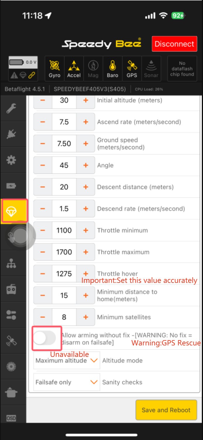Toggle Allow arming without fix switch
203x440 pixels.
click(45, 338)
